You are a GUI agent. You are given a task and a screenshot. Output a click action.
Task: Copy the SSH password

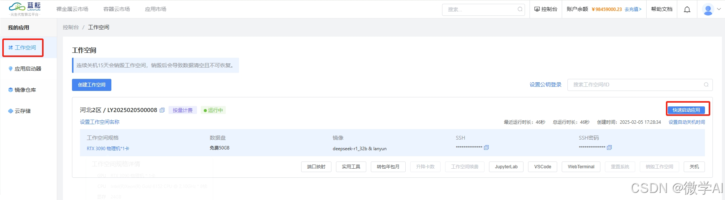point(609,148)
